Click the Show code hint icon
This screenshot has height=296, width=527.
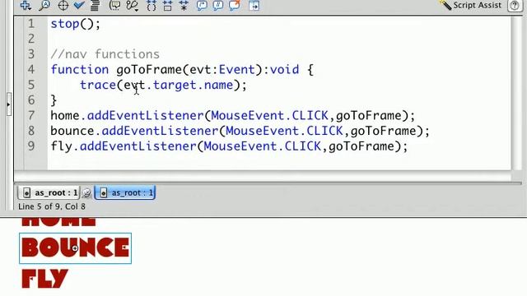pyautogui.click(x=114, y=5)
